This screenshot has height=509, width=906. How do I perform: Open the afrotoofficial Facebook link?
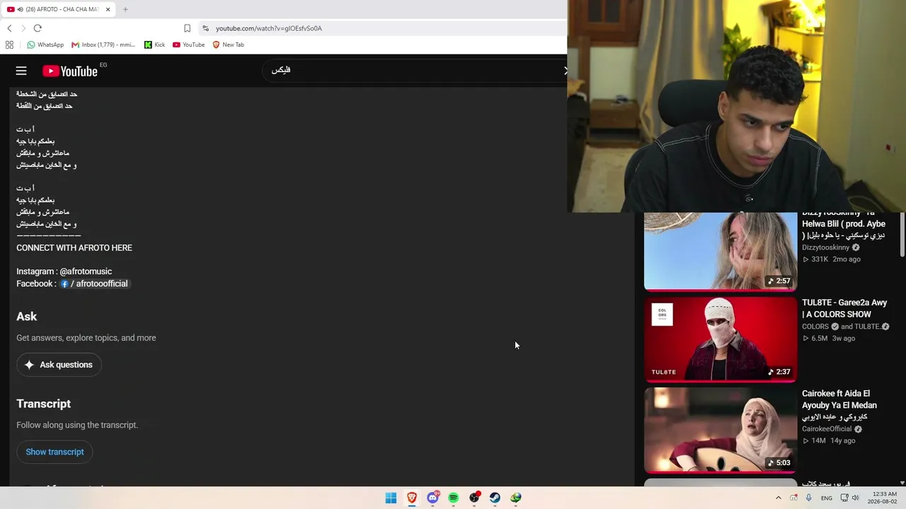(x=94, y=283)
